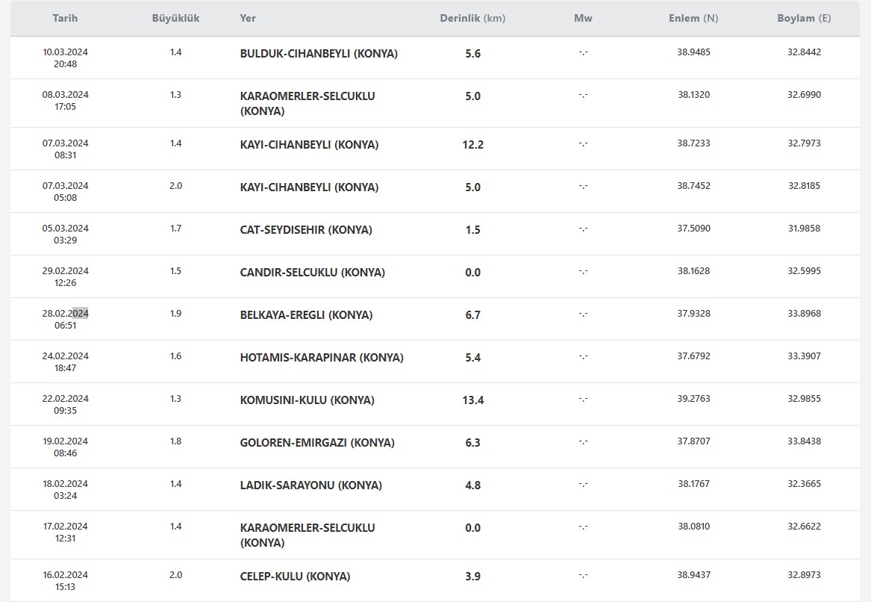Open the HOTAMIS-KARAPINAR (KONYA) row

(x=435, y=361)
